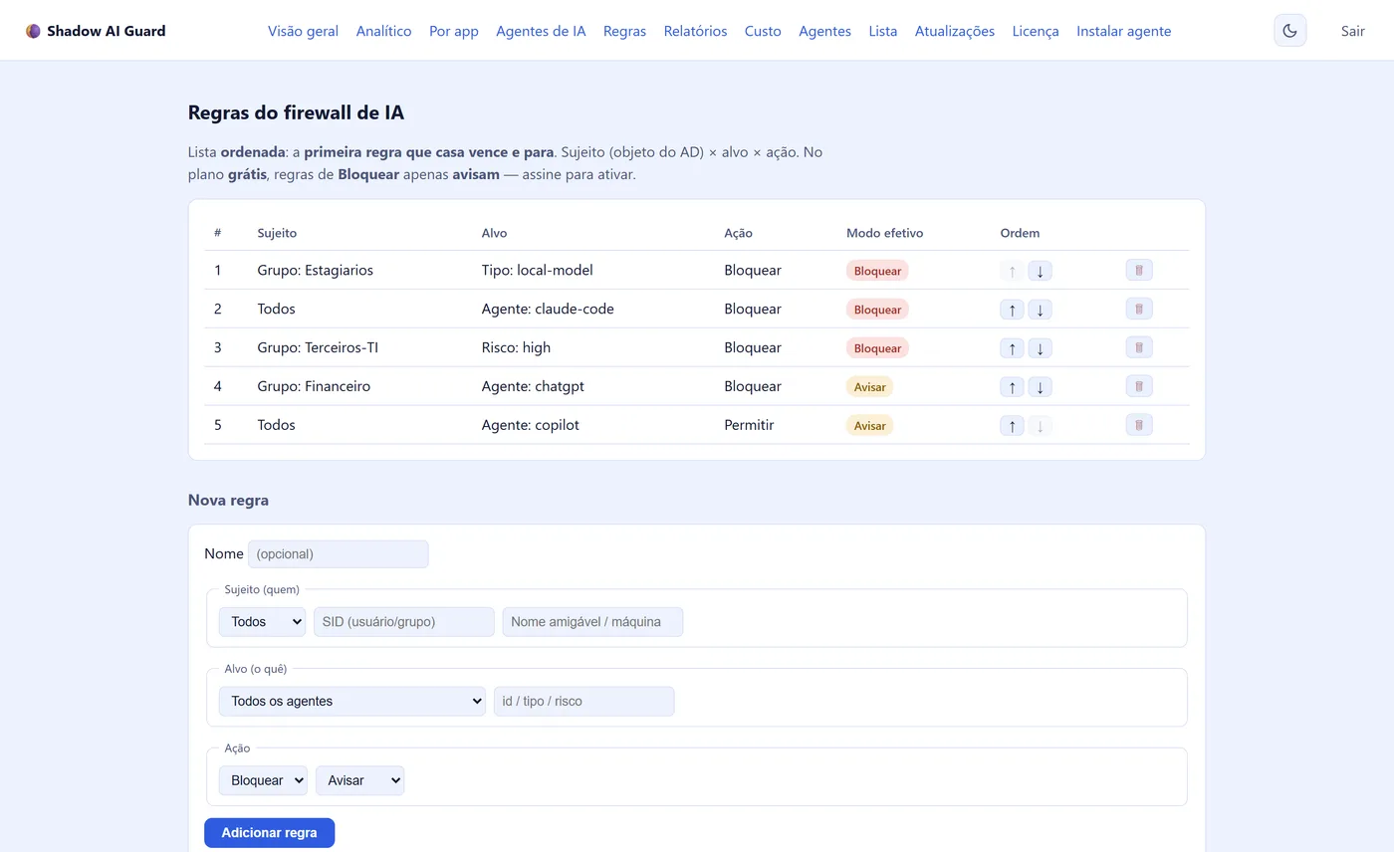Click 'Grupo: Financeiro' cell
The image size is (1394, 852).
click(x=314, y=386)
